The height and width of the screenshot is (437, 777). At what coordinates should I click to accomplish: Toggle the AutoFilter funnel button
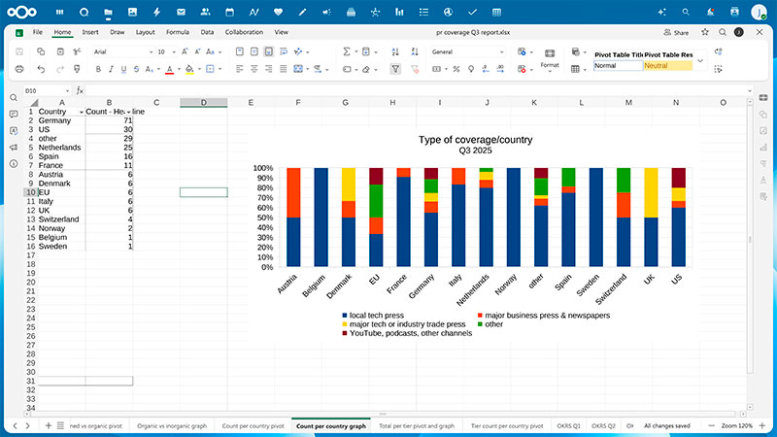[395, 69]
